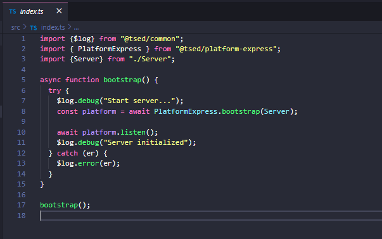Click the const keyword on line 8
Screen dimensions: 382x239
[x=68, y=112]
